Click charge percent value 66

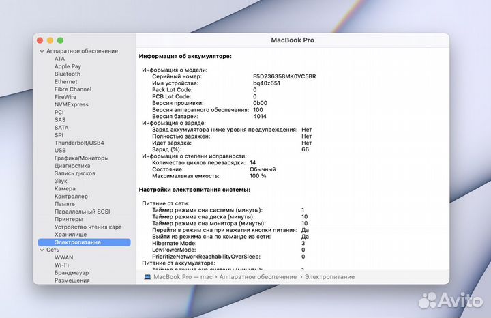[305, 149]
